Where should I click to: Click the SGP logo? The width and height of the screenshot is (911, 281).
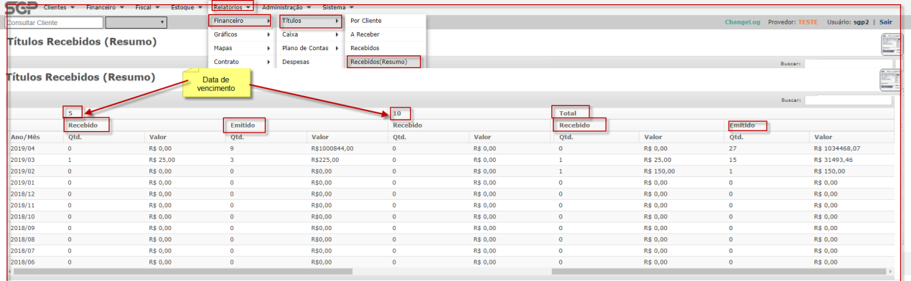(20, 9)
